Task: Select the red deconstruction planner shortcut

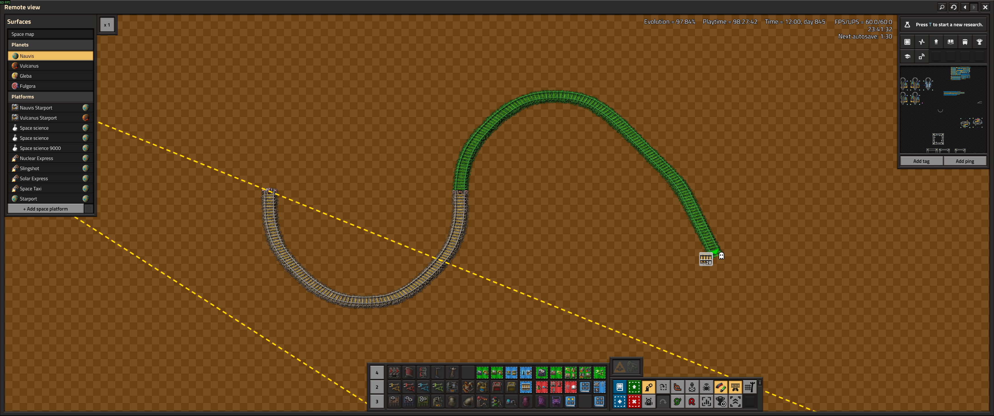Action: coord(634,401)
